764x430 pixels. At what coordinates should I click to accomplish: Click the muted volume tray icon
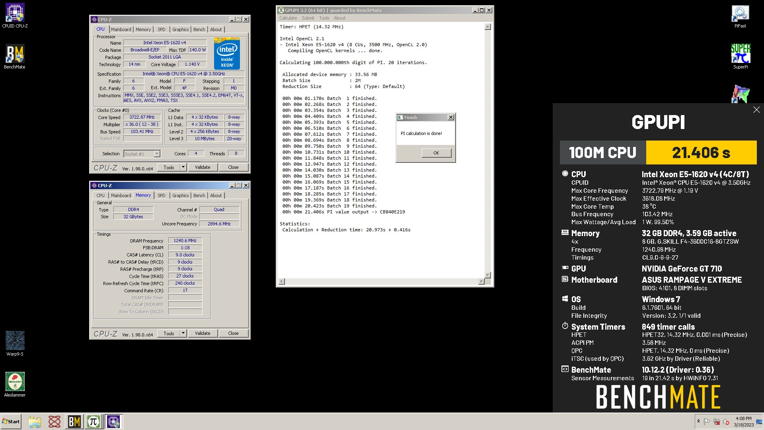(726, 422)
